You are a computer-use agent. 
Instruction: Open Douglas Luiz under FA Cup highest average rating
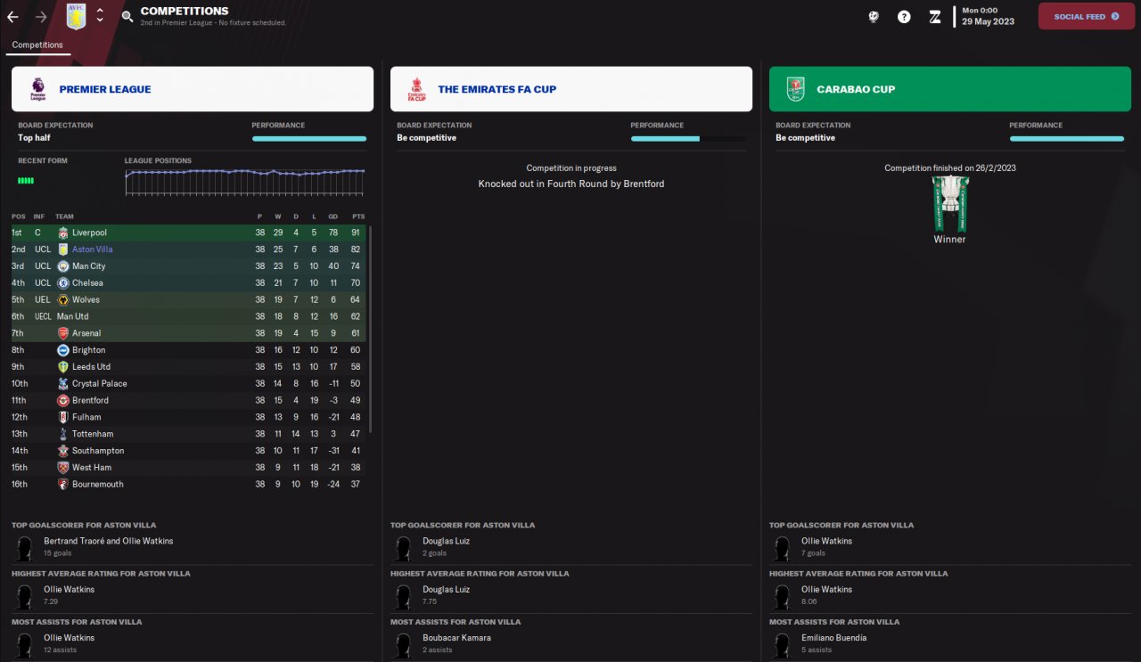click(446, 590)
